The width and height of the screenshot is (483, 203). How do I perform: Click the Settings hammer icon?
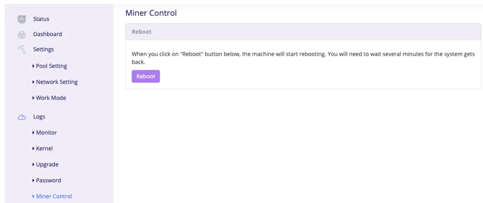pos(22,49)
